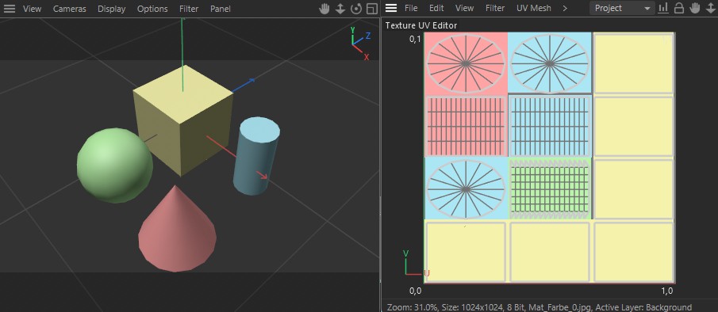The image size is (718, 312).
Task: Click the UV editor histogram bars icon
Action: tap(663, 8)
